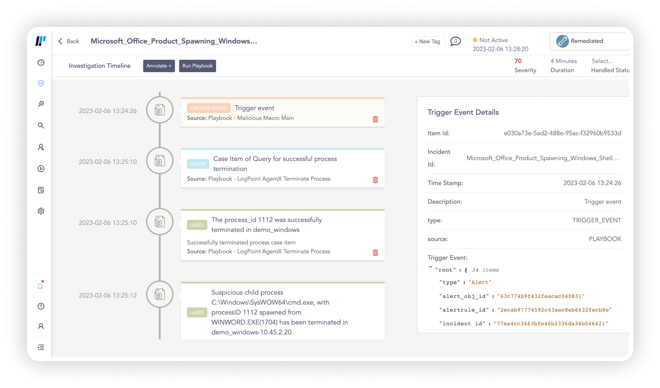Open the settings gear sidebar icon

[x=41, y=211]
